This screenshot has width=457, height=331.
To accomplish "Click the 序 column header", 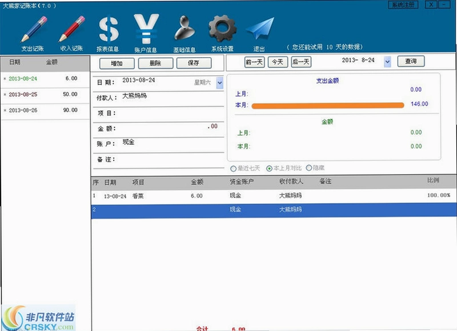I will [x=95, y=183].
